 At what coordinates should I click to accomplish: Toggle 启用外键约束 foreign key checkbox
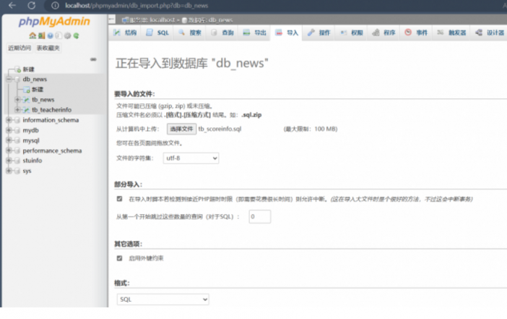119,258
